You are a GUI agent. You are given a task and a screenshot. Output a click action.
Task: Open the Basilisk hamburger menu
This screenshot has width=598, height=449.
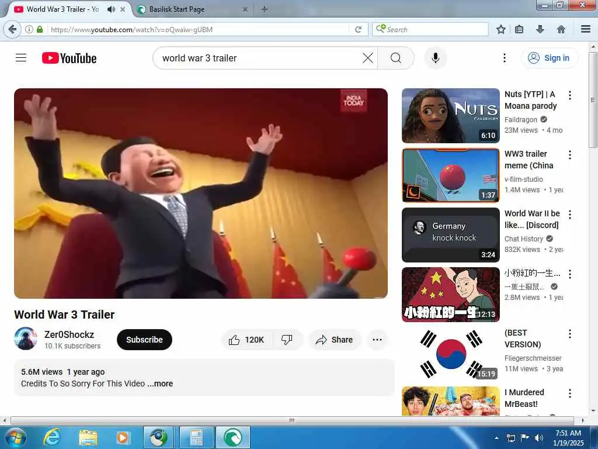coord(586,29)
